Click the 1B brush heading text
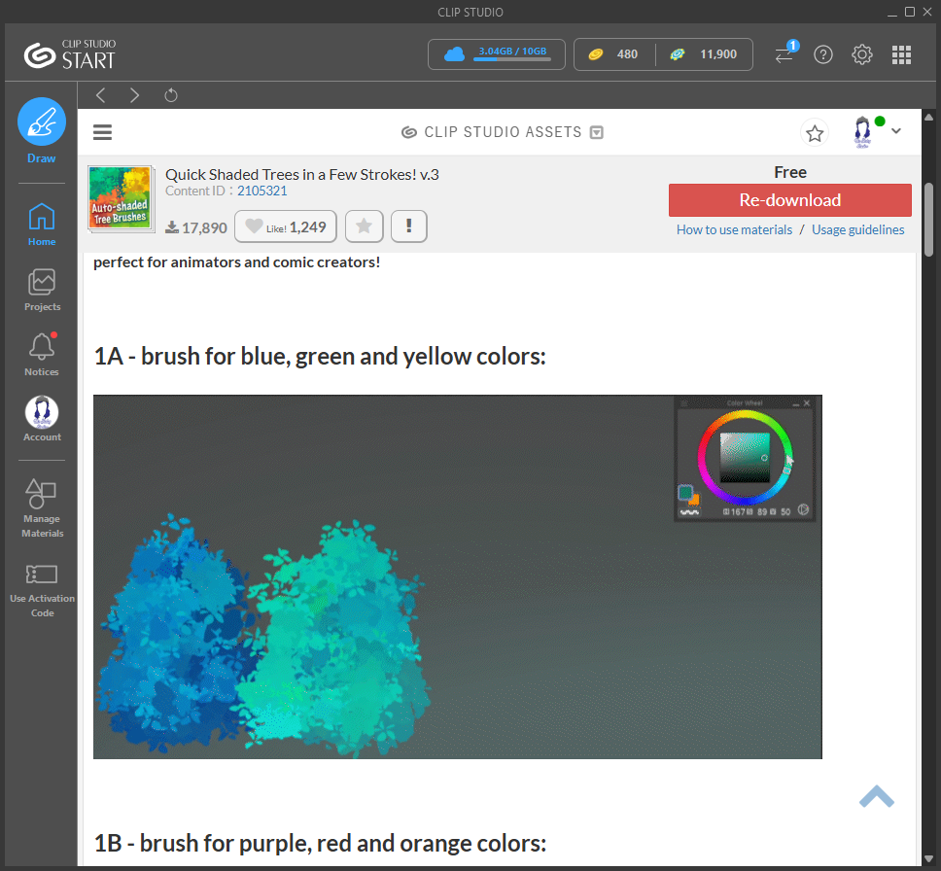The height and width of the screenshot is (871, 941). click(x=320, y=844)
